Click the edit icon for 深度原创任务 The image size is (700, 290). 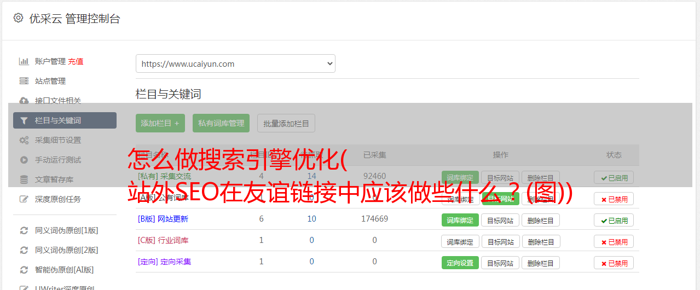24,199
